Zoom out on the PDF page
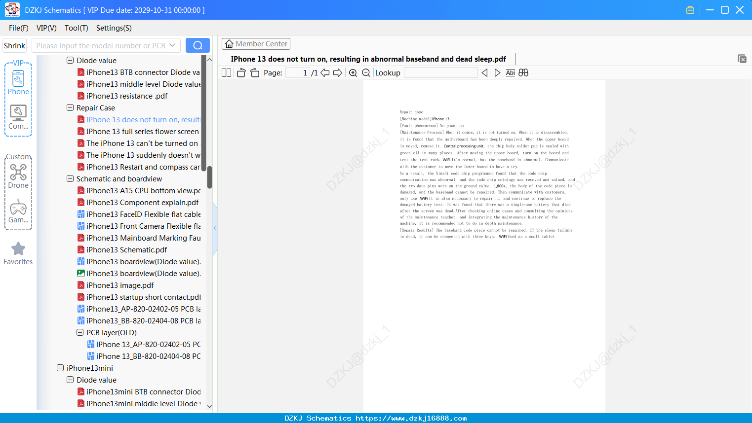 click(366, 73)
